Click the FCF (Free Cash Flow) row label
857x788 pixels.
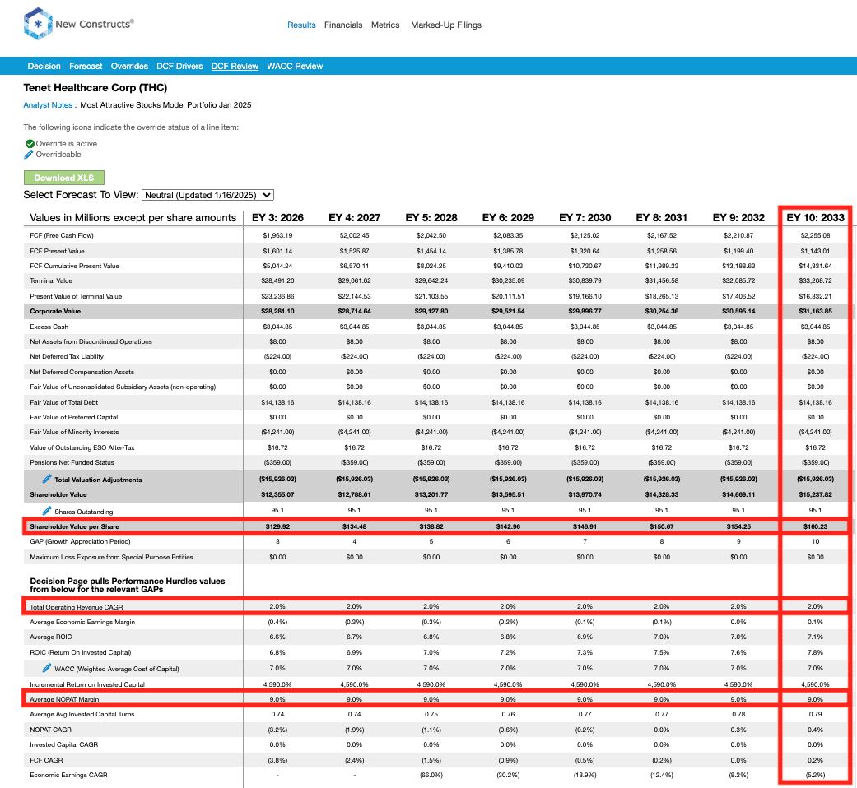pos(62,235)
